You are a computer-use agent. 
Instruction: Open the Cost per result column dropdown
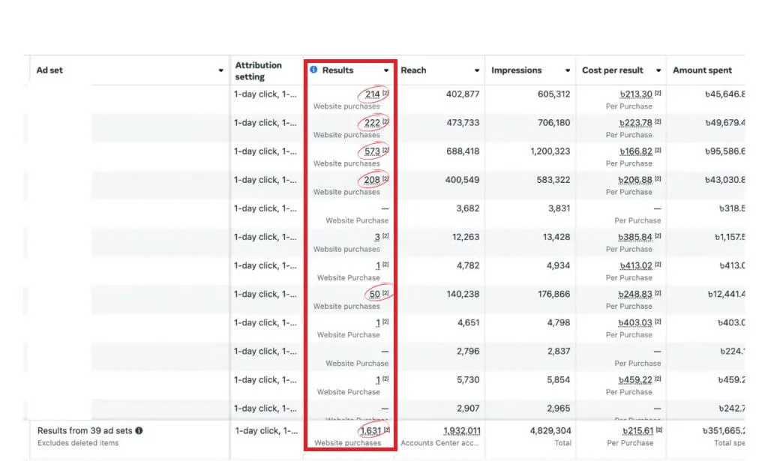pyautogui.click(x=658, y=70)
